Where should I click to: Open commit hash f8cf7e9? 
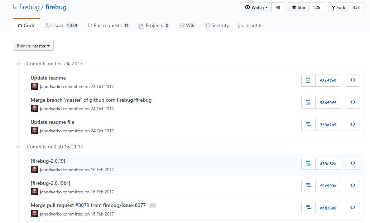point(328,81)
